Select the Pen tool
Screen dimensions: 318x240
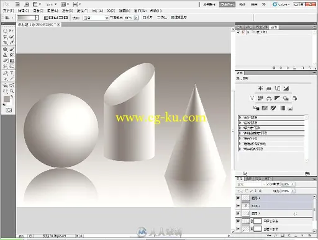(x=6, y=73)
